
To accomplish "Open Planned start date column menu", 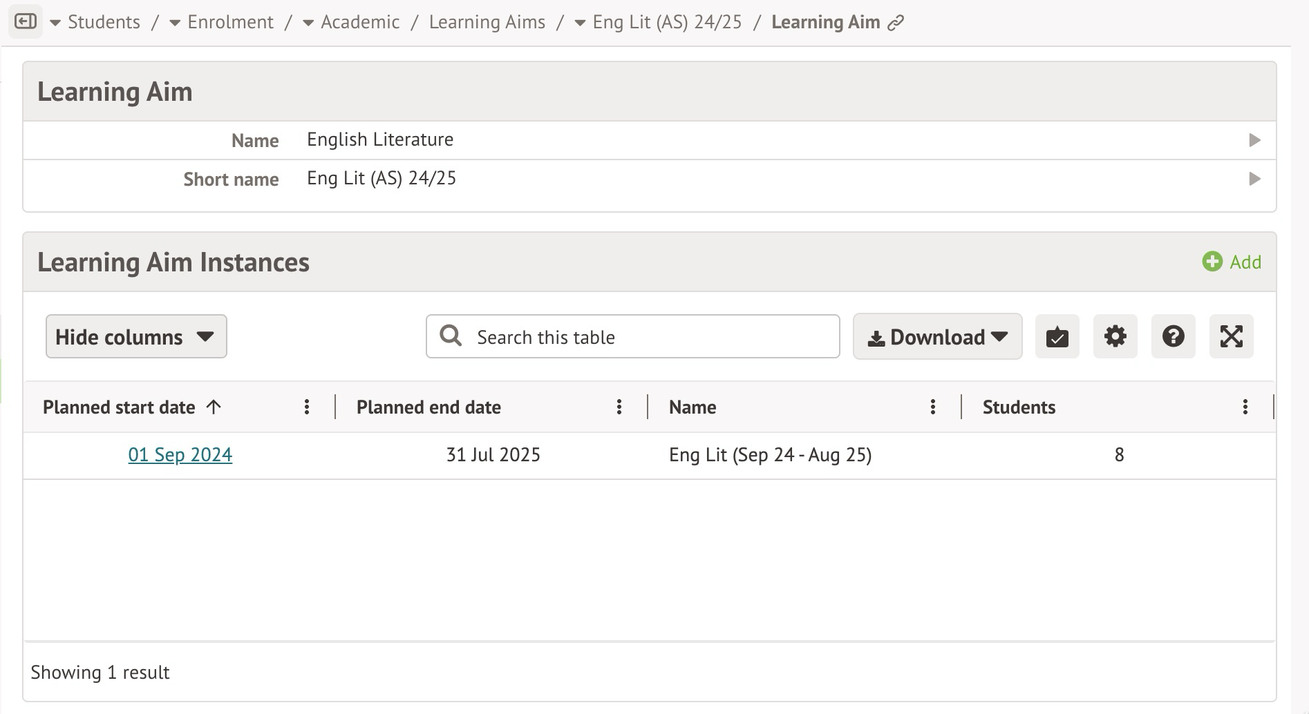I will (307, 407).
